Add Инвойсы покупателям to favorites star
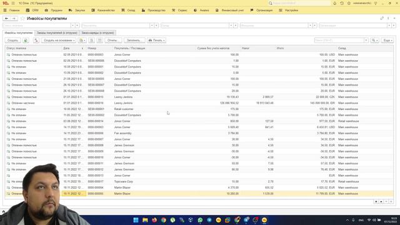The width and height of the screenshot is (400, 225). coord(22,18)
